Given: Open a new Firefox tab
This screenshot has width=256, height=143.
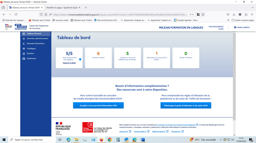Looking at the screenshot, I should (86, 8).
